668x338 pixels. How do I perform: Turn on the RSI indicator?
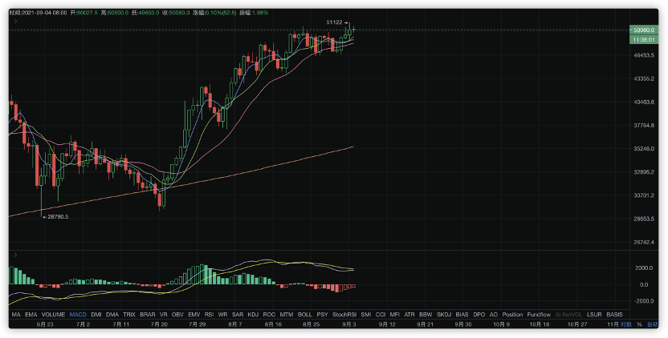[209, 315]
